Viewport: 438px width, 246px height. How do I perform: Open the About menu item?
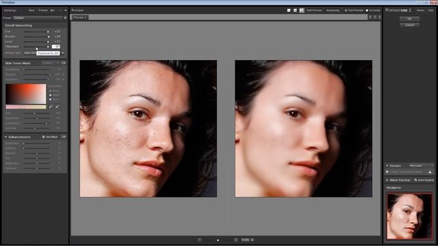(x=420, y=10)
